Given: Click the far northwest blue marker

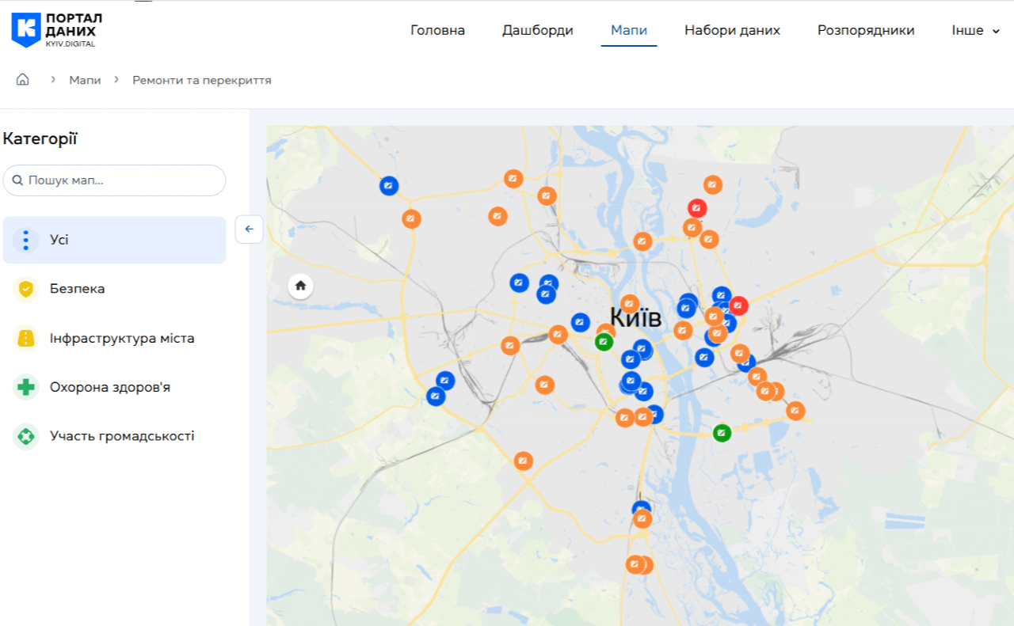Looking at the screenshot, I should 389,186.
